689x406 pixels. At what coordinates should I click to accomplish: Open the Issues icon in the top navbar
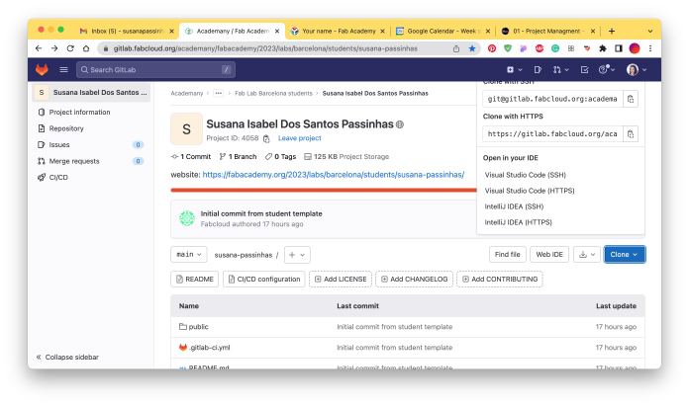tap(538, 70)
